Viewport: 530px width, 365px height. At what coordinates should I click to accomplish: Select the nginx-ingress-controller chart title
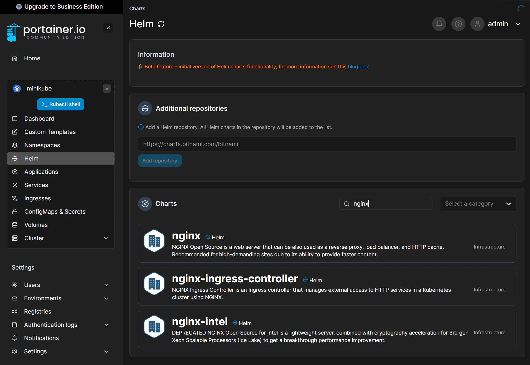[235, 279]
